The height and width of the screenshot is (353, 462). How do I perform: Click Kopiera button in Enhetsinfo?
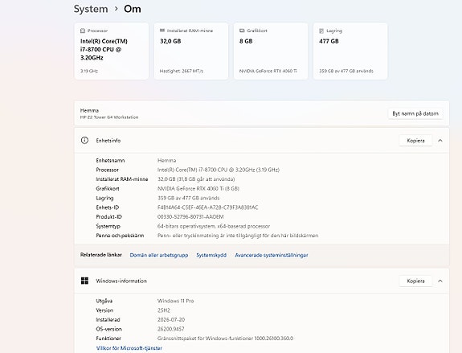[x=415, y=141]
